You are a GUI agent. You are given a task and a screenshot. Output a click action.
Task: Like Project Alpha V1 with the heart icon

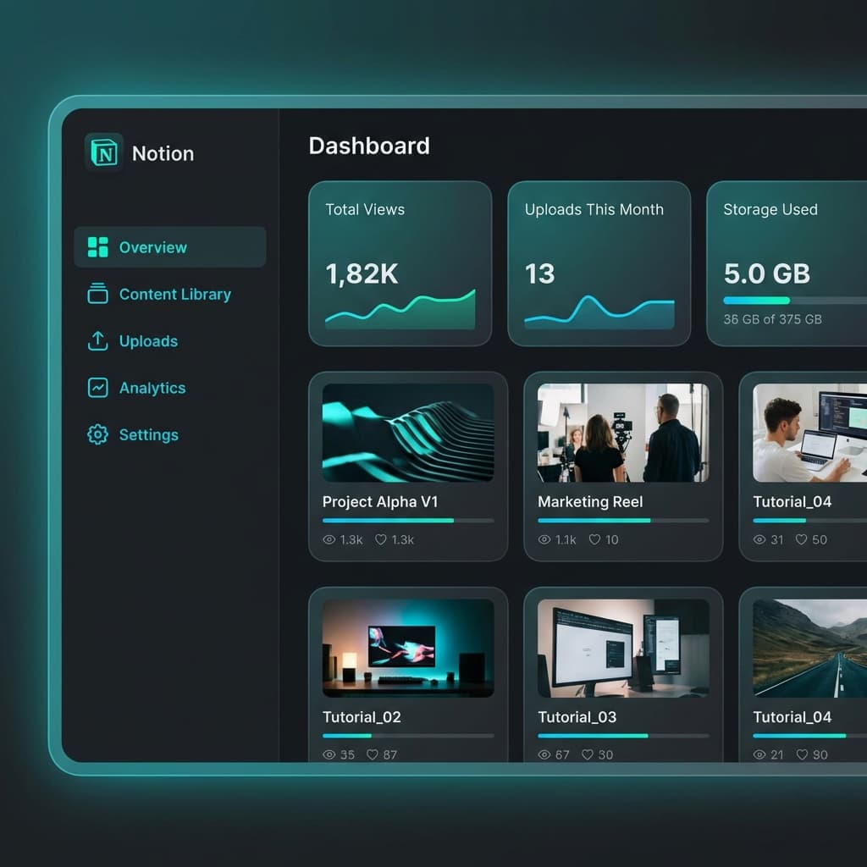(381, 539)
